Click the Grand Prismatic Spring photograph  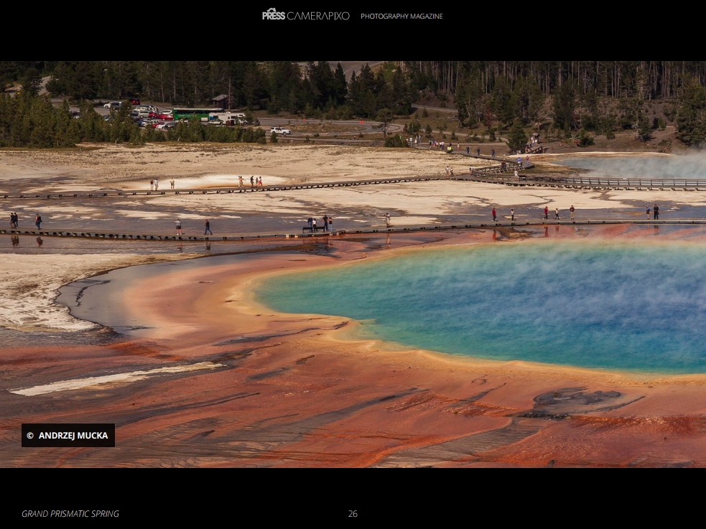pos(353,264)
